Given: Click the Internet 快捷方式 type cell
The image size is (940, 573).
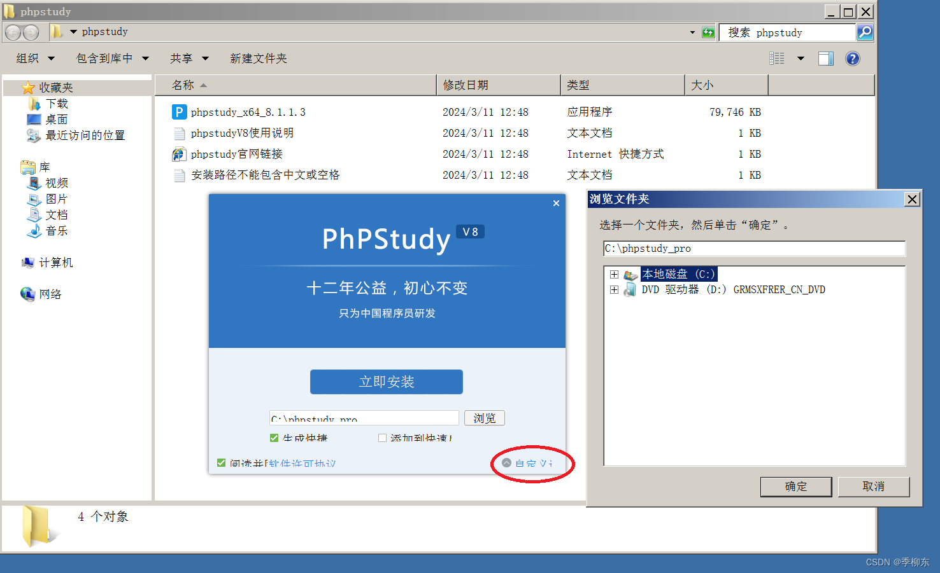Looking at the screenshot, I should tap(615, 154).
